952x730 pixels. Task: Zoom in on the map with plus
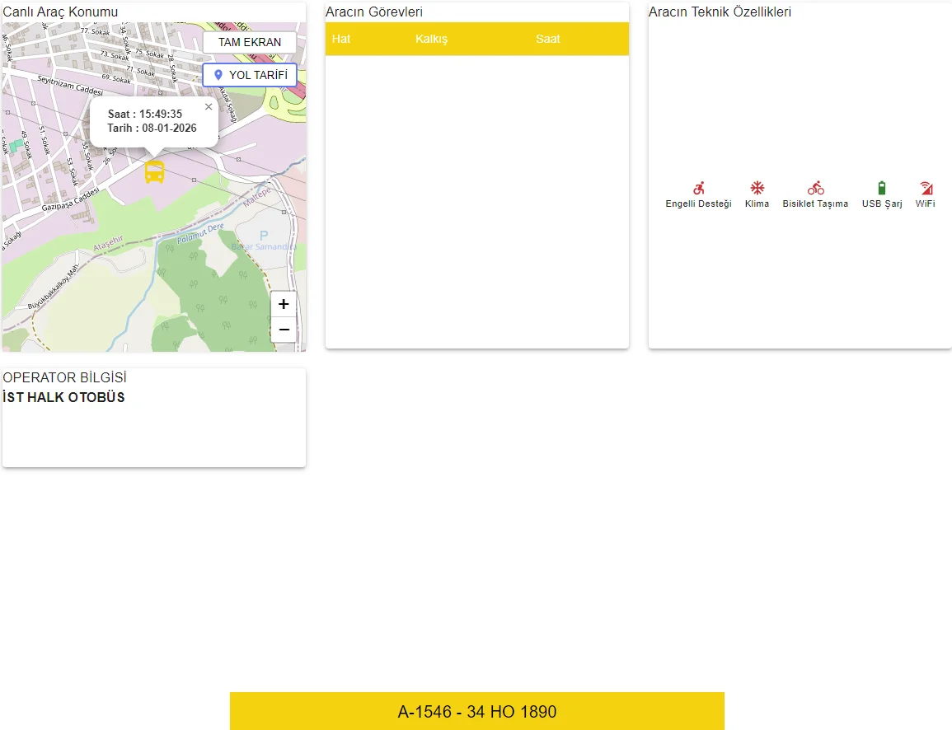(284, 304)
